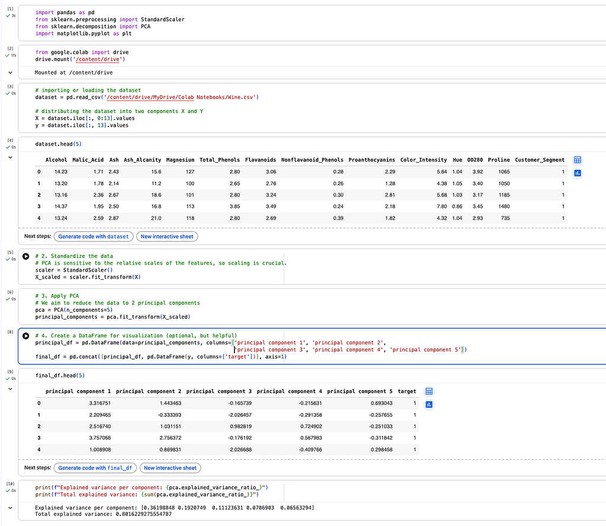Click the 'final_df = pd.concat' code line
606x526 pixels.
pos(161,357)
